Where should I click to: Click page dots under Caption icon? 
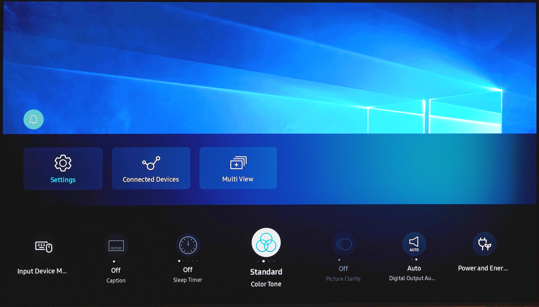(x=116, y=261)
